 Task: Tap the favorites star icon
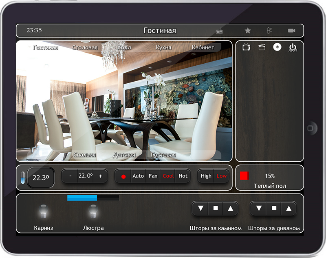[x=247, y=31]
